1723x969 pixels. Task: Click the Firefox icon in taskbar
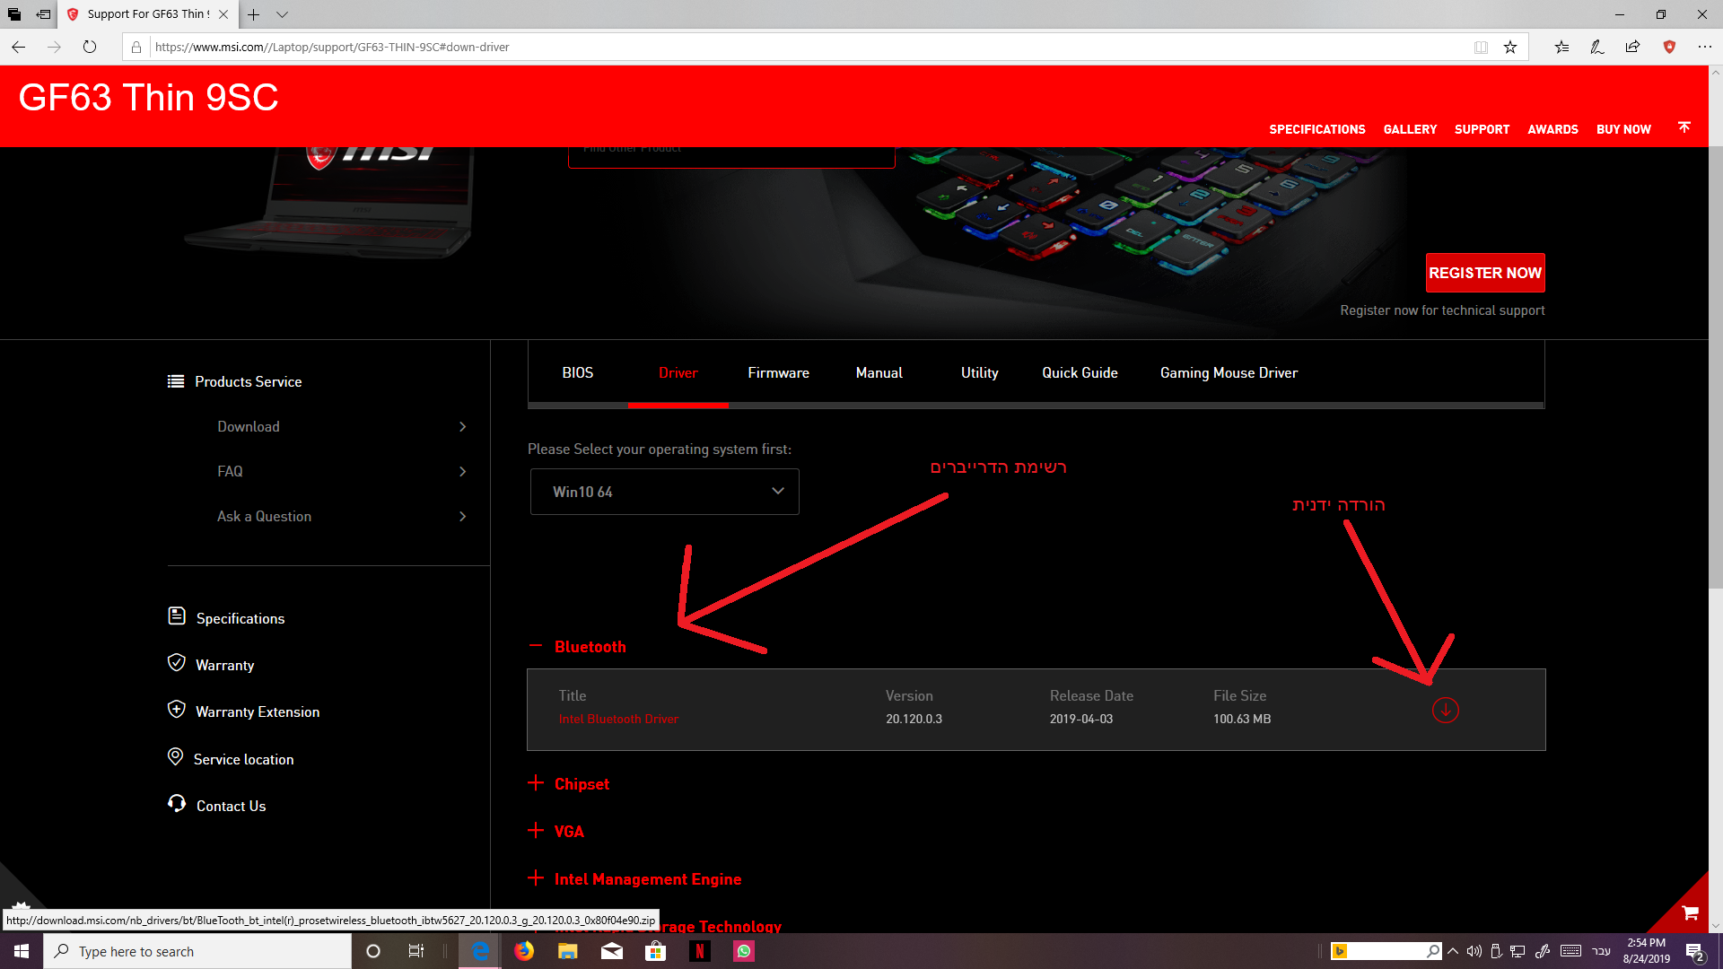524,951
